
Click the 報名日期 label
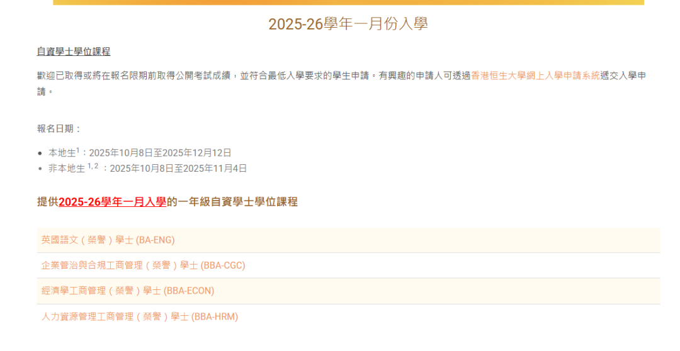59,128
